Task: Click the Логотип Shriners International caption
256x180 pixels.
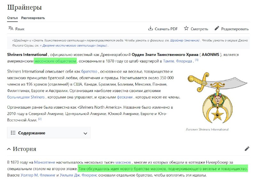Action: click(x=207, y=129)
